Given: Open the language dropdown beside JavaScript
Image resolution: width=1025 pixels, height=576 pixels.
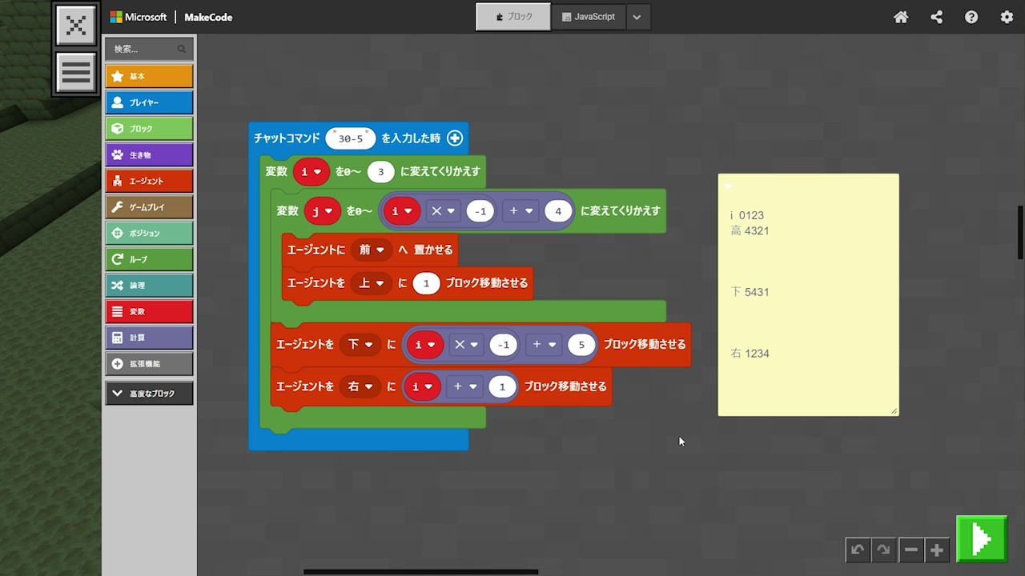Looking at the screenshot, I should click(637, 17).
